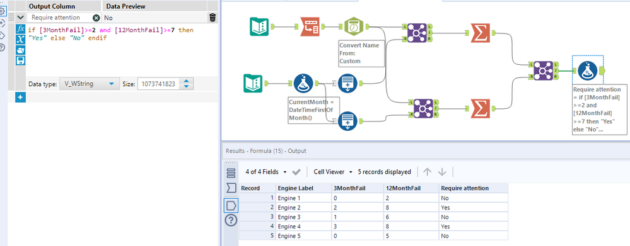Click the Output Column header
Screen dimensions: 630x246
52,6
